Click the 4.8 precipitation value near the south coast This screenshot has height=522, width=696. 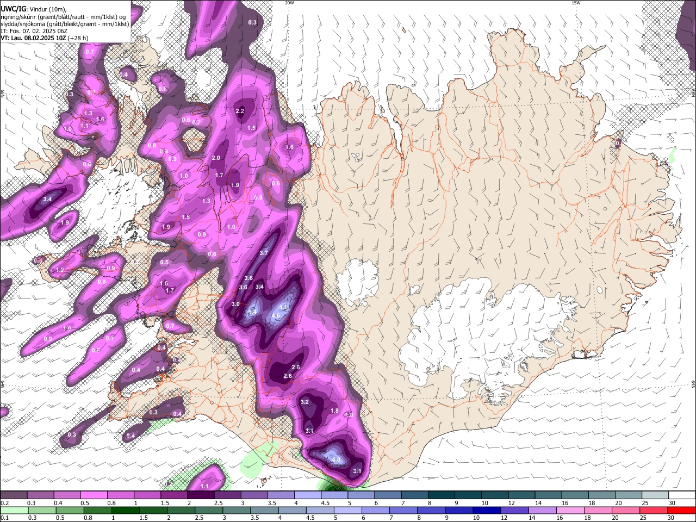click(336, 460)
